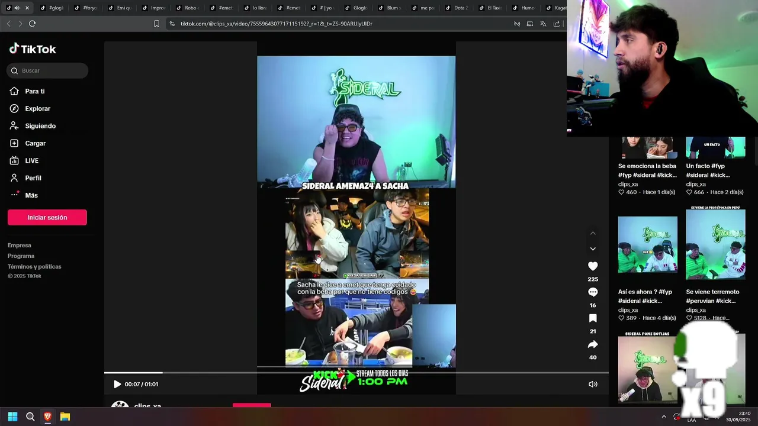
Task: Switch to the Humor tab
Action: (x=525, y=8)
